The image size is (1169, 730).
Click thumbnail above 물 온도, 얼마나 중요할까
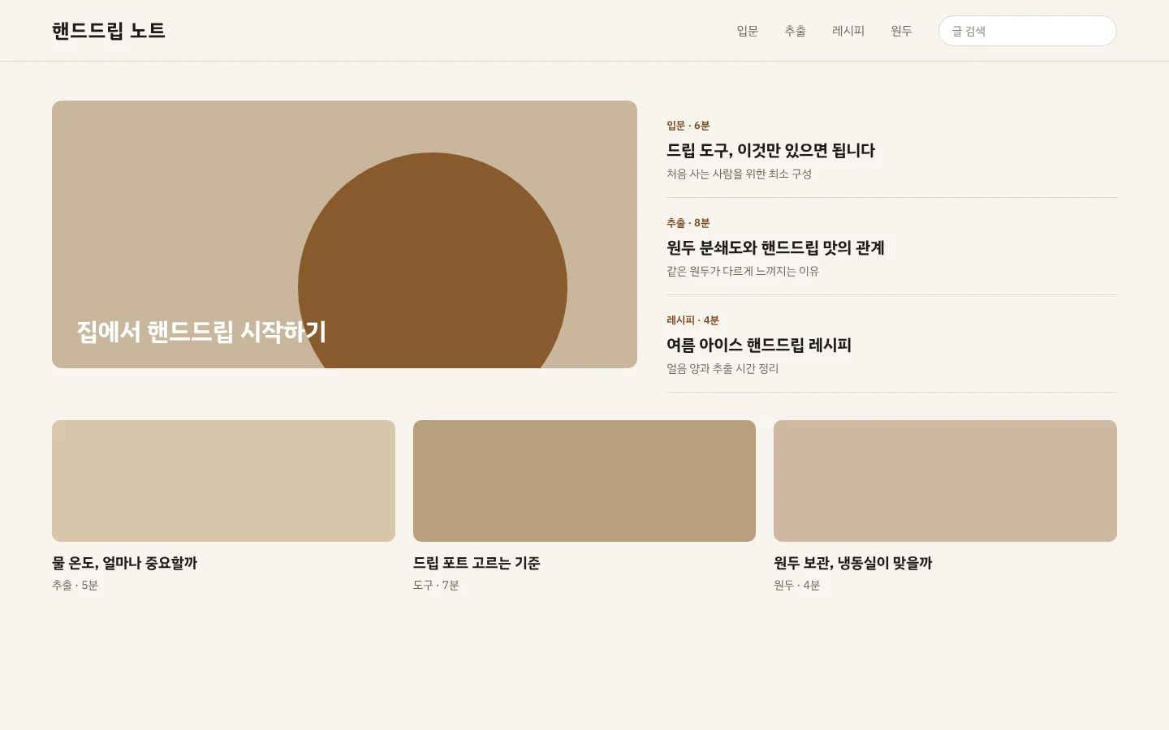point(223,481)
